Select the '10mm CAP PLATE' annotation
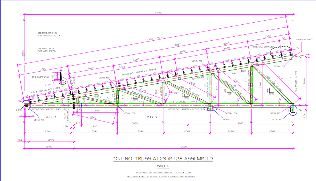The height and width of the screenshot is (181, 316). coord(304,39)
